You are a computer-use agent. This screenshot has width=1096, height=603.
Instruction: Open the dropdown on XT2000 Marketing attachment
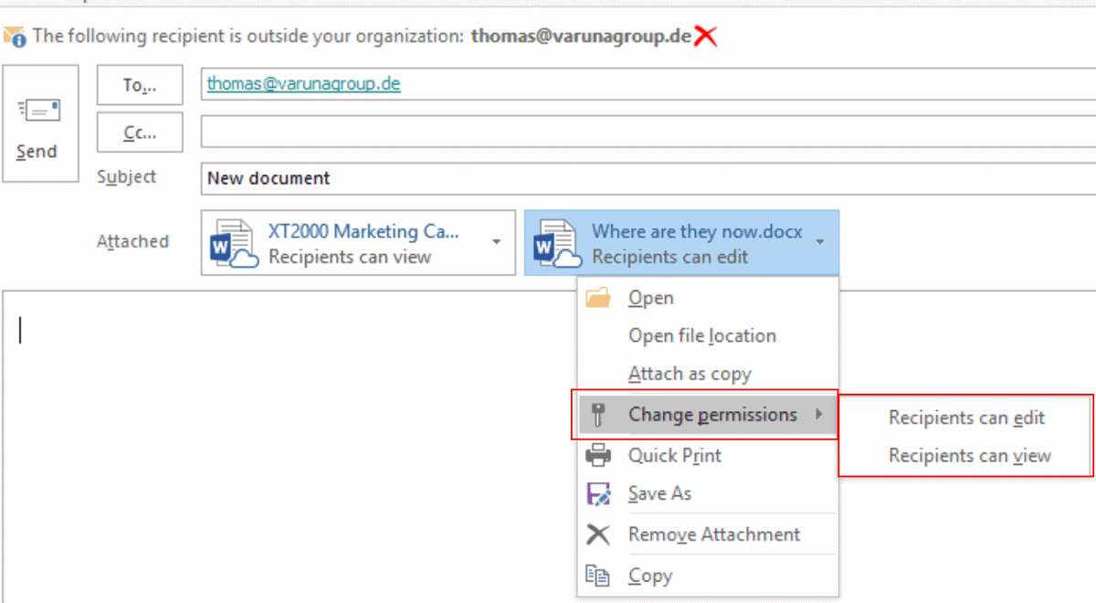point(498,242)
